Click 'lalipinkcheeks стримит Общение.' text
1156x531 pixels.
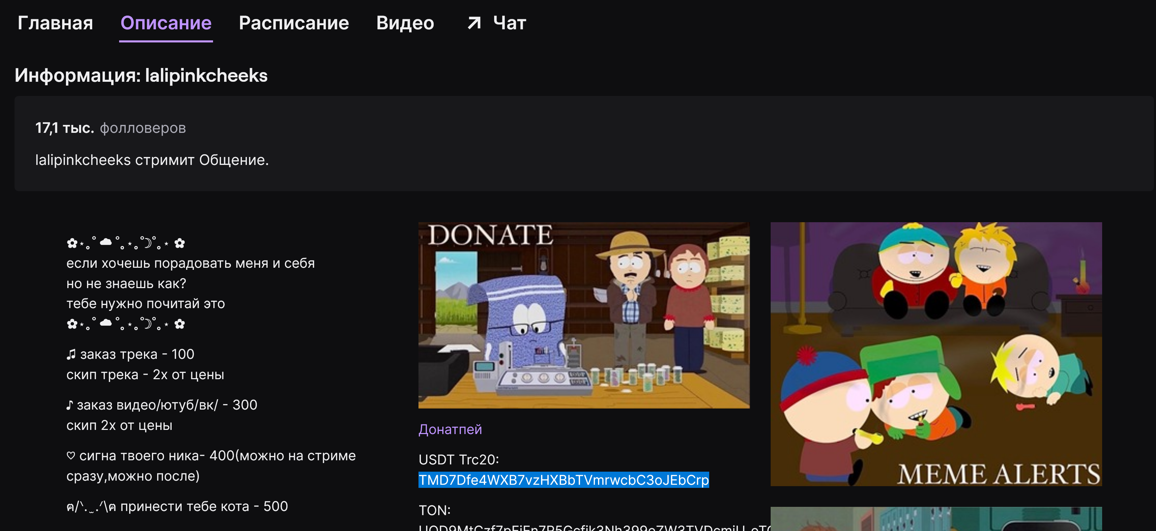(152, 160)
